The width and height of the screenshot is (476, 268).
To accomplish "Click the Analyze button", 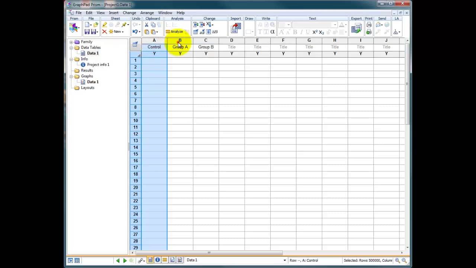I will tap(175, 32).
